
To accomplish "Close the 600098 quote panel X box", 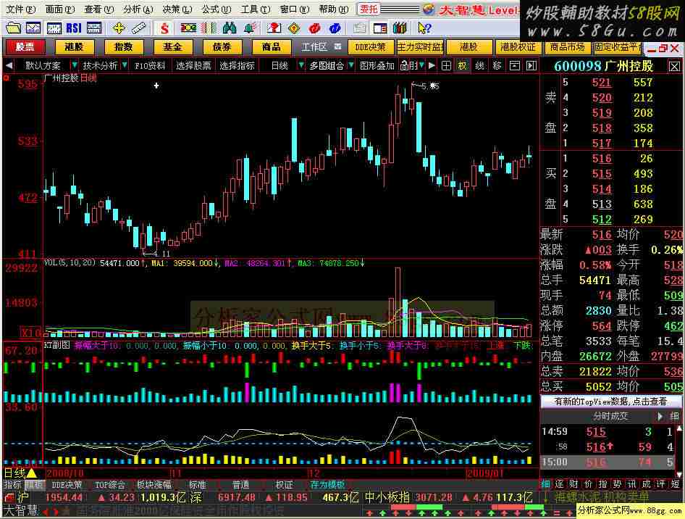I will click(x=674, y=67).
